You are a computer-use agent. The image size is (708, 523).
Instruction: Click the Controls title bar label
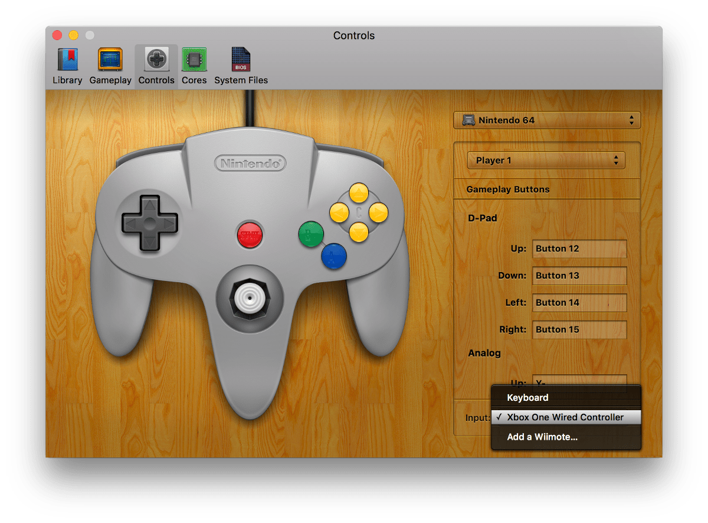tap(353, 35)
